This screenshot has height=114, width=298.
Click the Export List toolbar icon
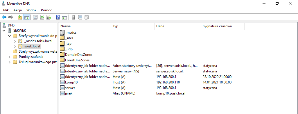click(49, 17)
